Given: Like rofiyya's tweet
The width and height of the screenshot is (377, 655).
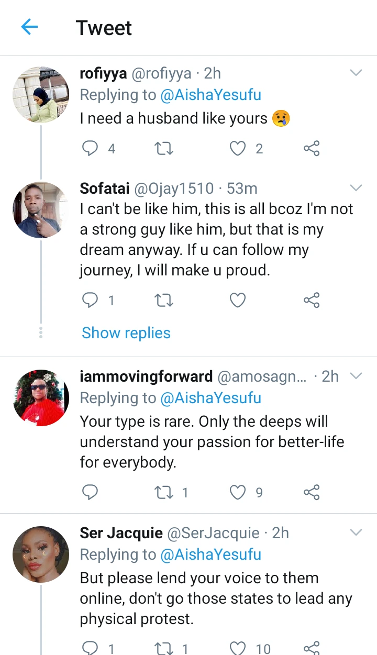Looking at the screenshot, I should [x=238, y=149].
